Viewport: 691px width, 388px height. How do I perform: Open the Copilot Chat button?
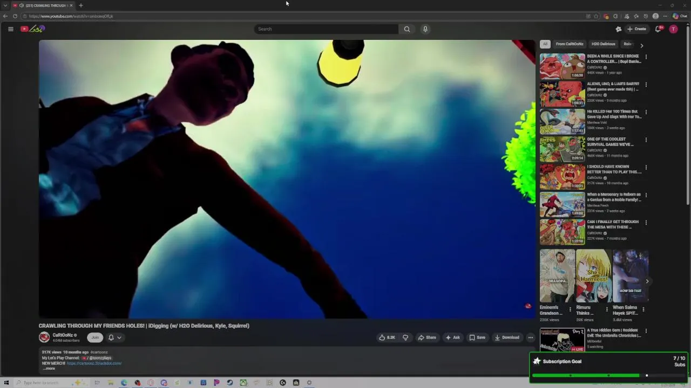[x=680, y=16]
